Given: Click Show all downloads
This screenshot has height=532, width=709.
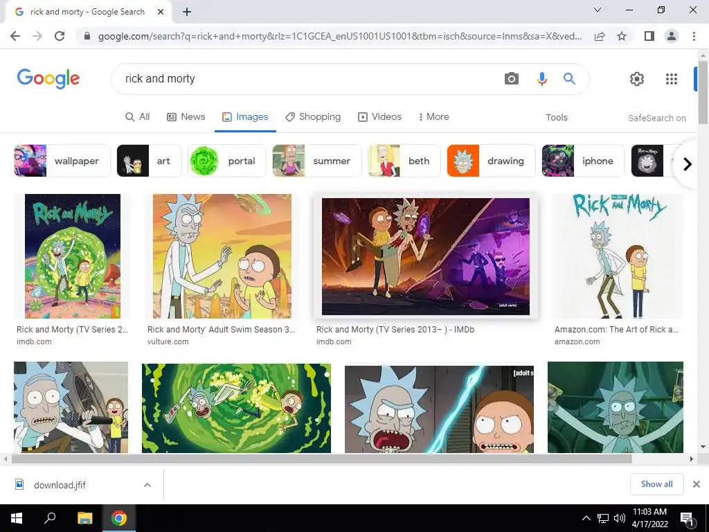Looking at the screenshot, I should [x=656, y=484].
